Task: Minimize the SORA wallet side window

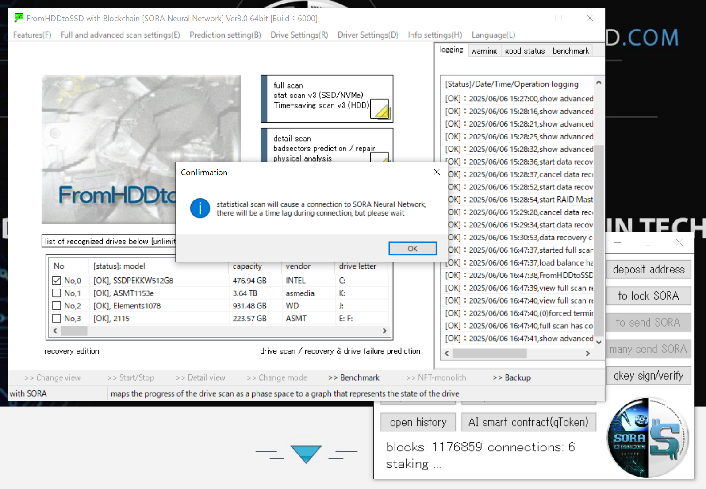Action: (618, 242)
